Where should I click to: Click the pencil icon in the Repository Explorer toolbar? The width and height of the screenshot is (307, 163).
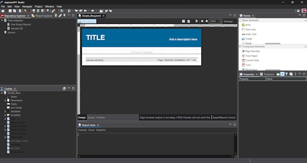60,15
